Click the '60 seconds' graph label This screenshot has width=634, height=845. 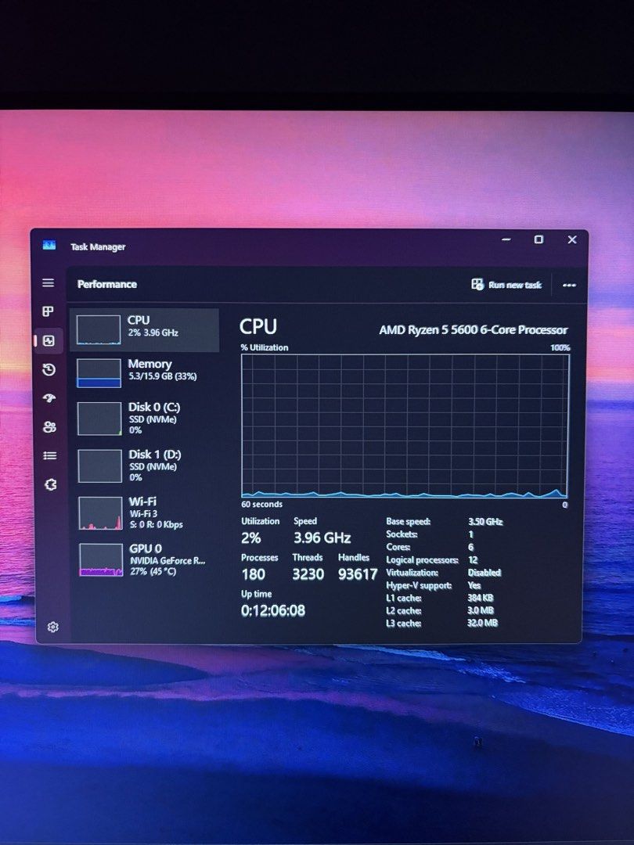261,505
